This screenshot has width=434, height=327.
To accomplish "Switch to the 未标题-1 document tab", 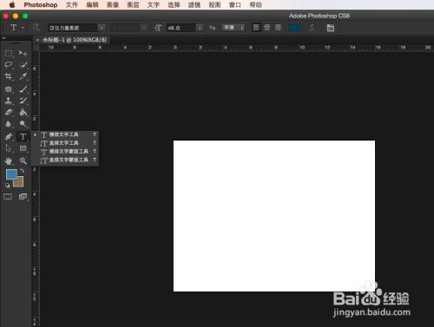I will (x=75, y=40).
